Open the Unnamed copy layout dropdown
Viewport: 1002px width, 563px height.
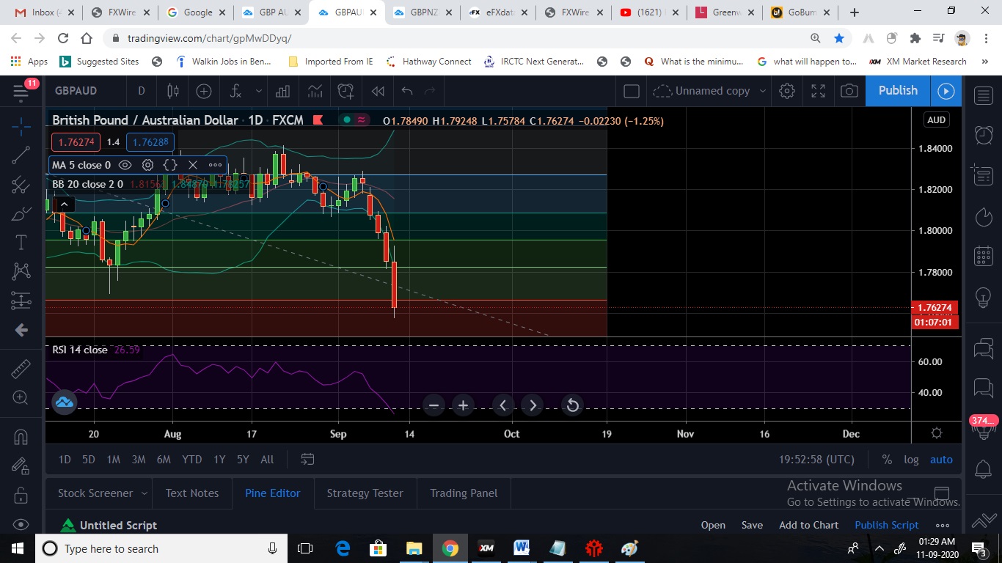[x=763, y=91]
